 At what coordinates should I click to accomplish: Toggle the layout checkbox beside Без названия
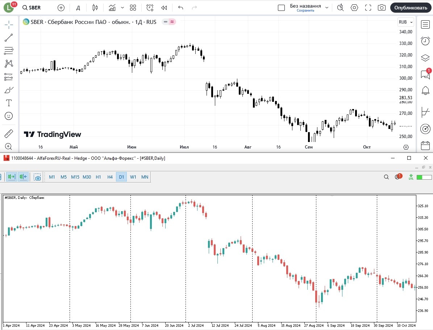pos(282,8)
